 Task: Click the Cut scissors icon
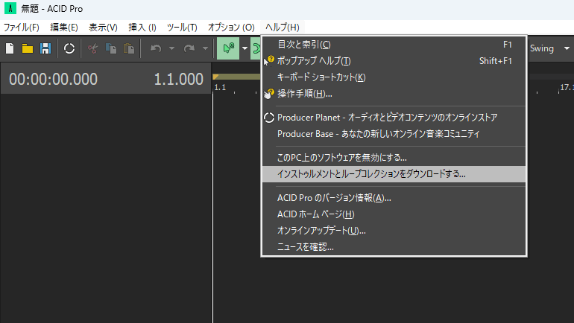click(x=93, y=48)
